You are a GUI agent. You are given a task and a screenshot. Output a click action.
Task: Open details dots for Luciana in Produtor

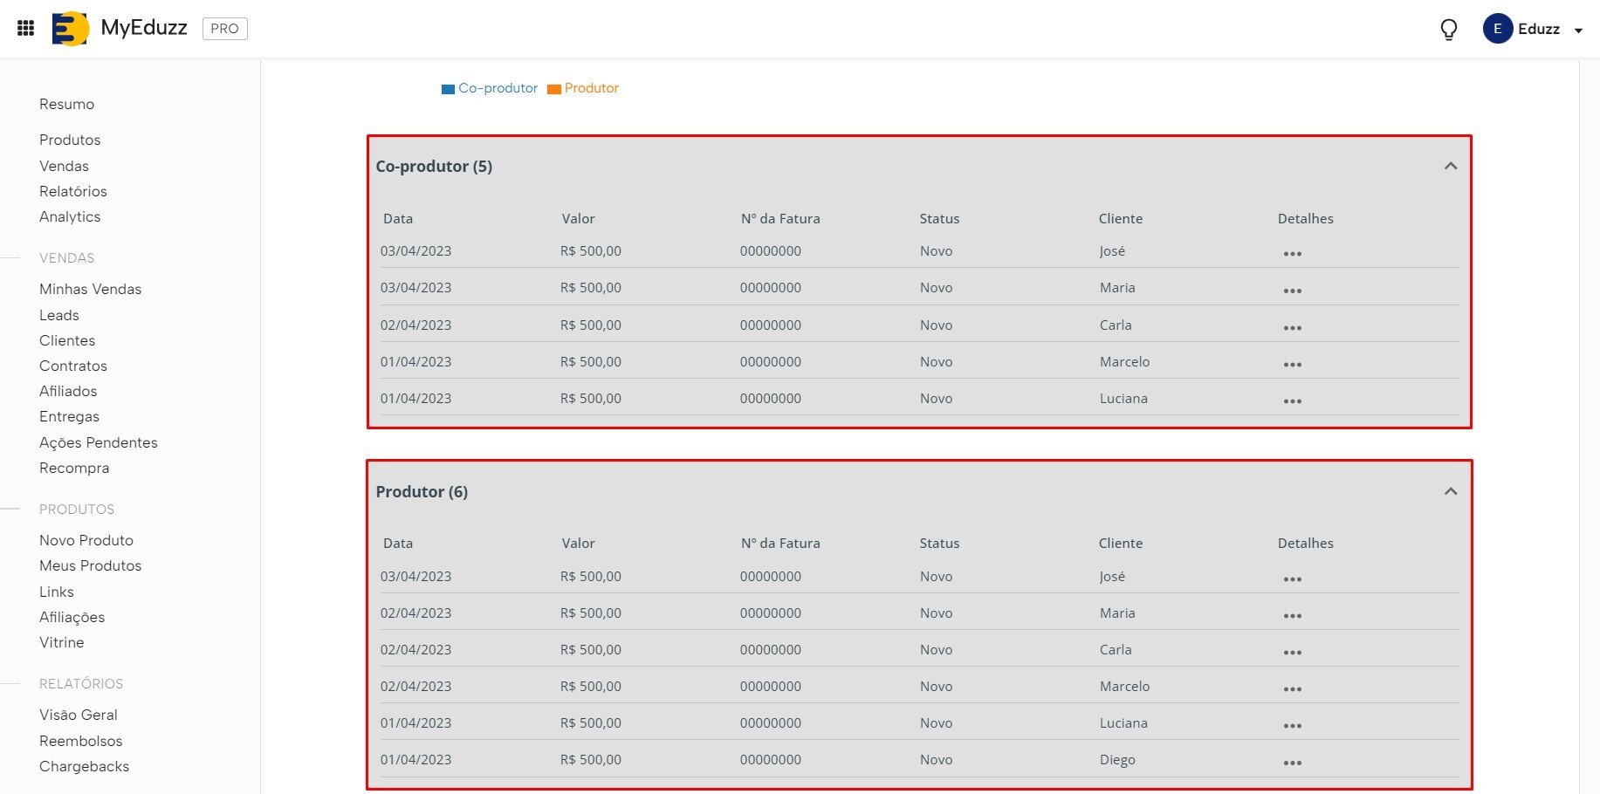1292,726
